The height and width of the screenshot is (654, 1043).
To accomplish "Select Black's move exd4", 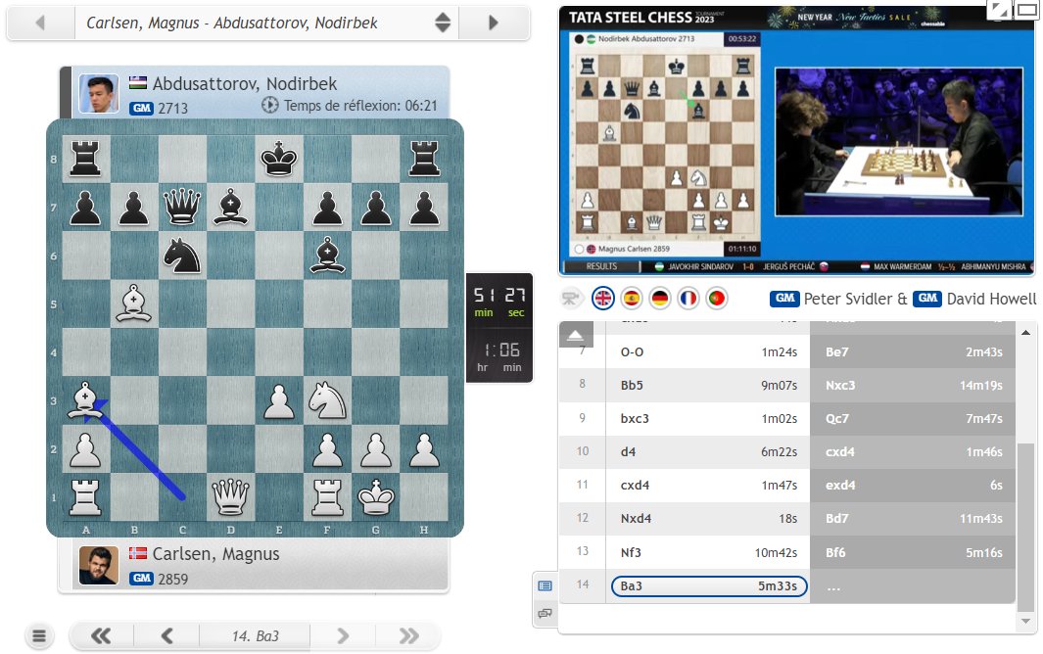I will tap(913, 485).
